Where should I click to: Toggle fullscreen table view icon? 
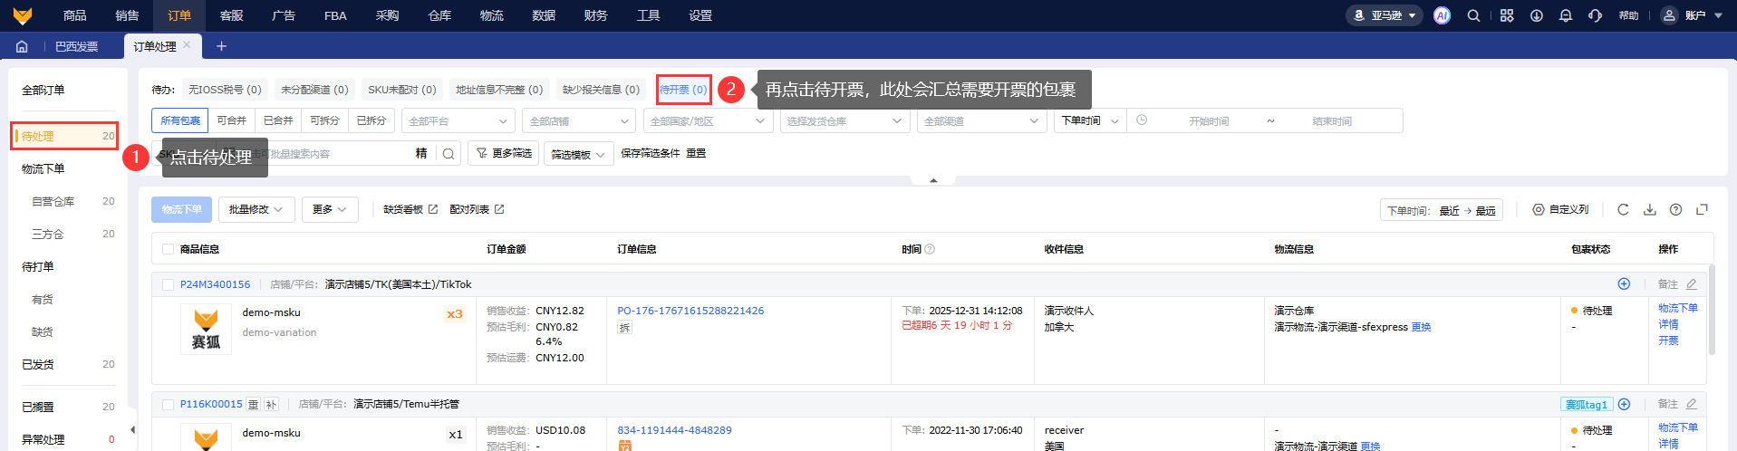[1702, 209]
